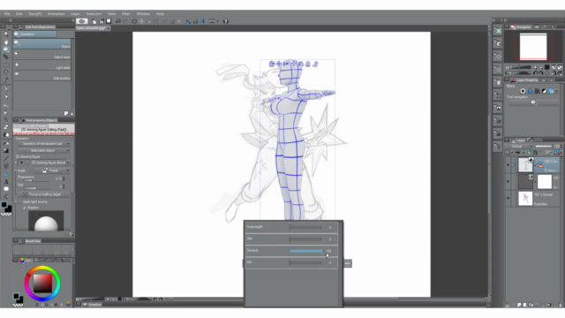
Task: Open the display options dropdown in command bar
Action: tap(214, 21)
